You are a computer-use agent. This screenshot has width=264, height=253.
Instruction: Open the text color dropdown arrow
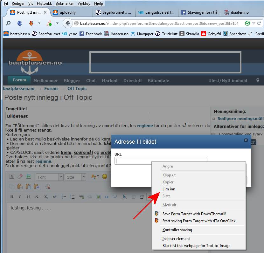[98, 176]
